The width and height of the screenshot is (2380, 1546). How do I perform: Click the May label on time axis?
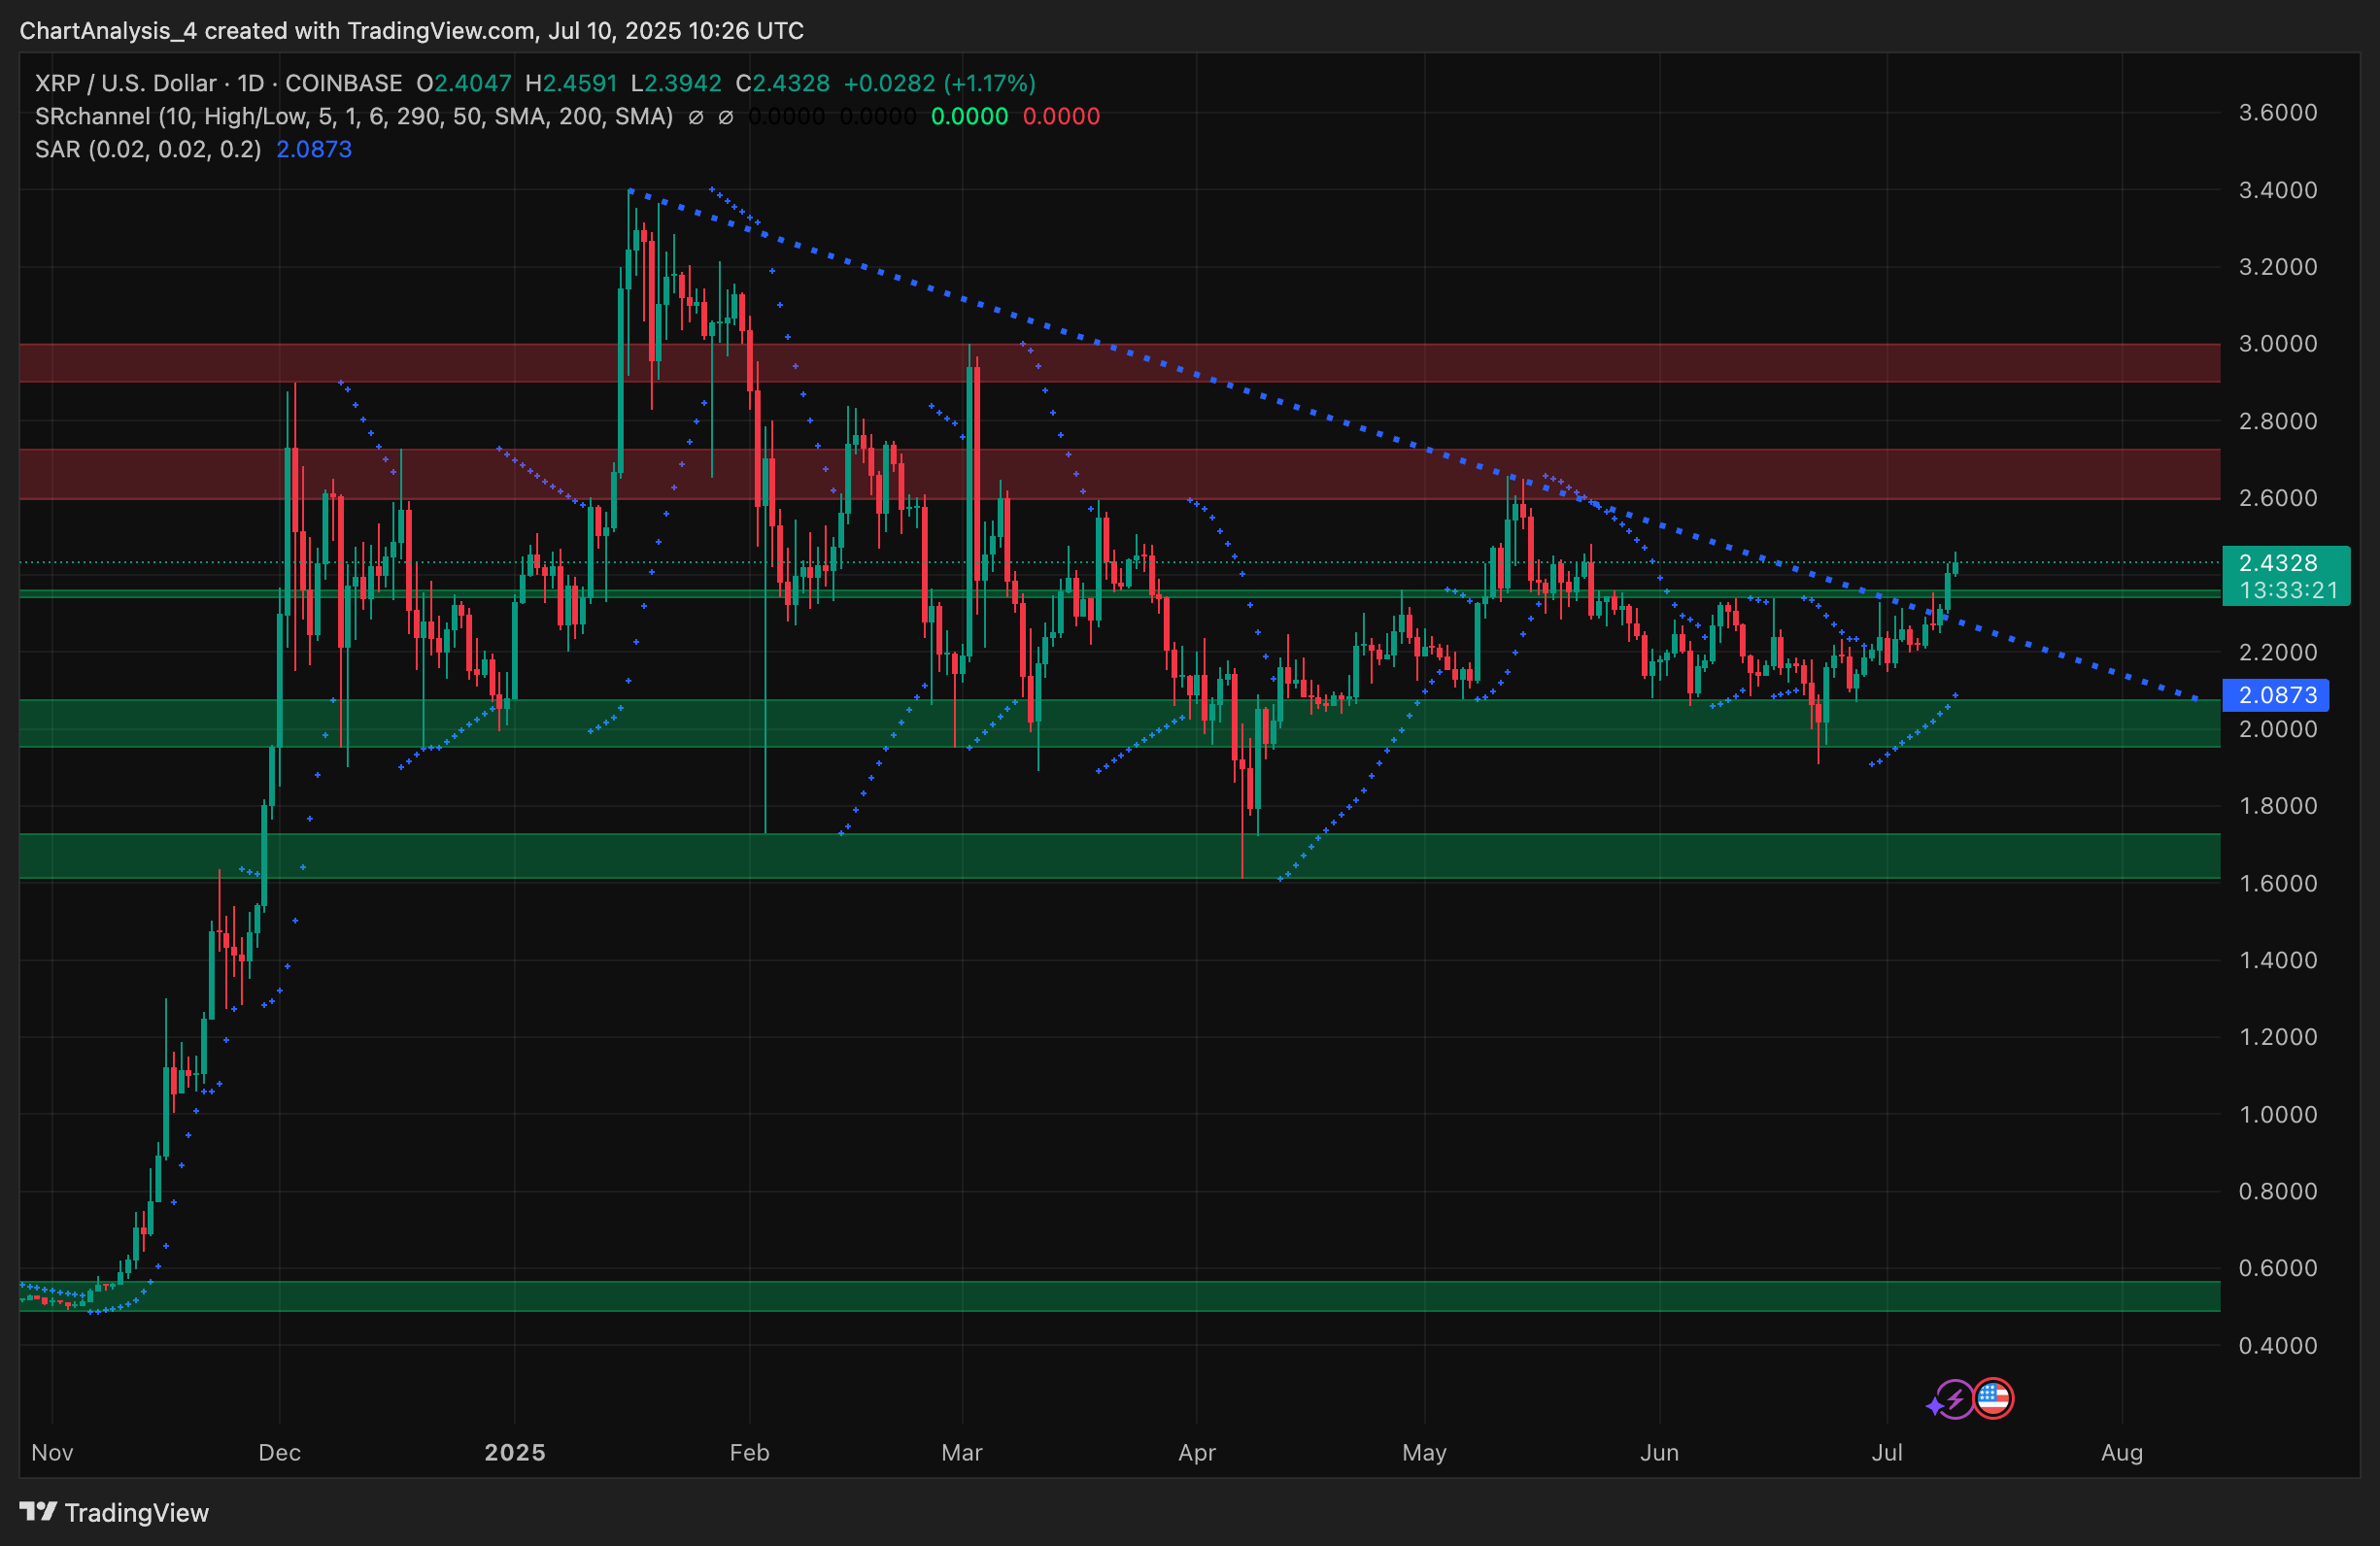(x=1424, y=1453)
